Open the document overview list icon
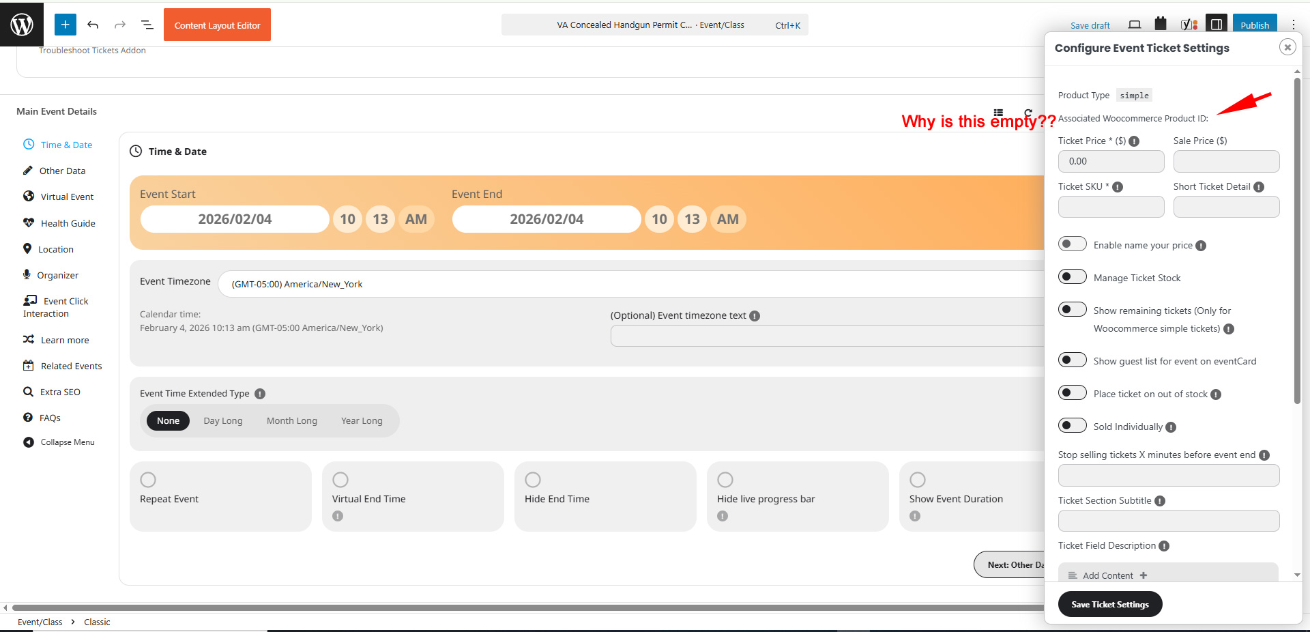 point(147,25)
